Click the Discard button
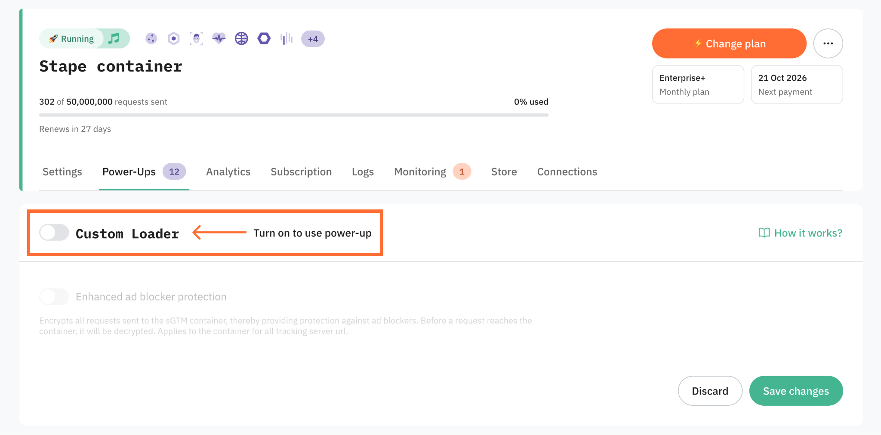The image size is (881, 435). (x=710, y=391)
